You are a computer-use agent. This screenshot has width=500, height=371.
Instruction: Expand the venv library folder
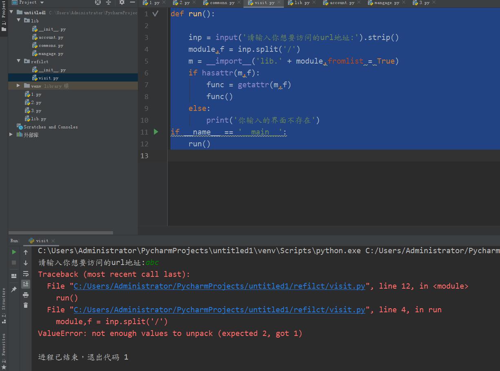pos(18,86)
